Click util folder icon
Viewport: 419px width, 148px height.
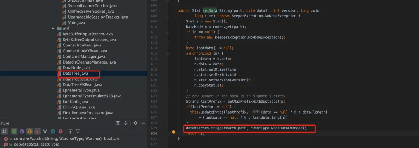pyautogui.click(x=59, y=28)
